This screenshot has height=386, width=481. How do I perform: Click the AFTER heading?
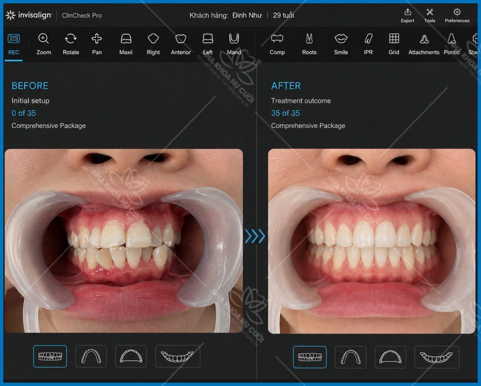tap(286, 86)
